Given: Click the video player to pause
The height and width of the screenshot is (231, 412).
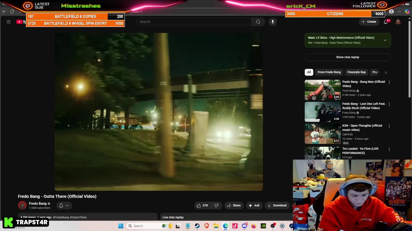Looking at the screenshot, I should [x=159, y=112].
